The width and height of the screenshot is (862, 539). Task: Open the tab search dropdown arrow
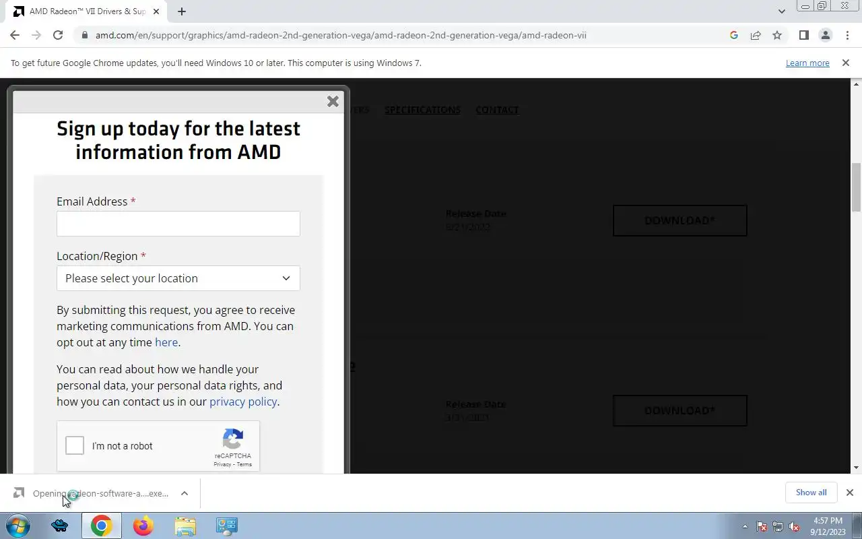pos(781,11)
